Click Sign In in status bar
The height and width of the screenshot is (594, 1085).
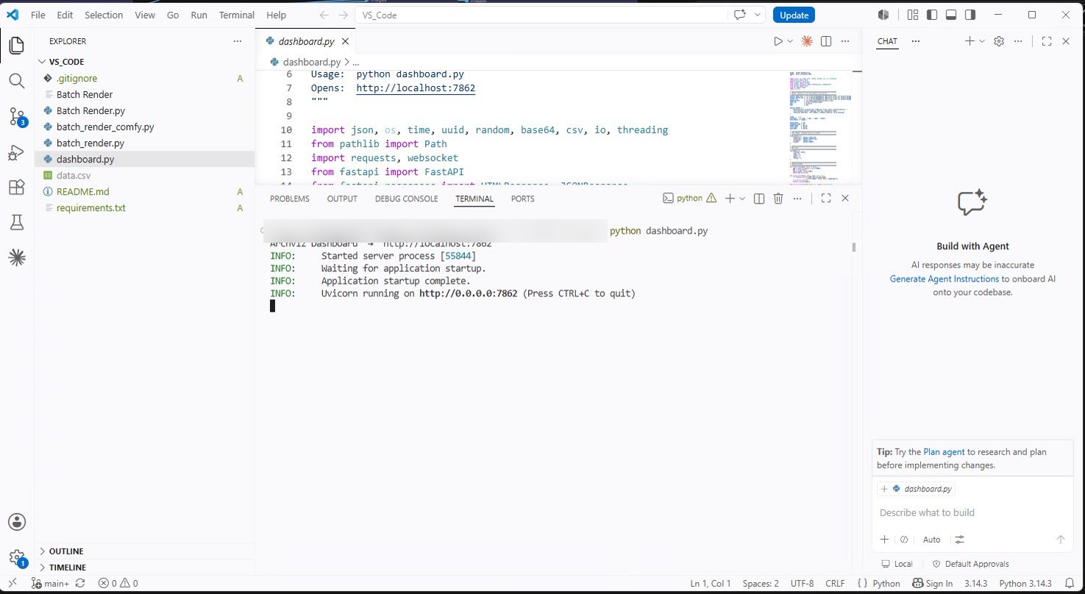pos(933,584)
